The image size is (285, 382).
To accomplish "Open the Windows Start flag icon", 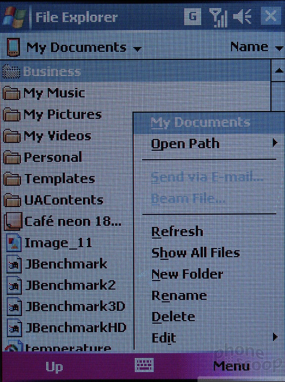I will click(x=14, y=17).
